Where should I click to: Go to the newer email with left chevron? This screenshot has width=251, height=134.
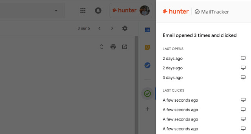[x=99, y=28]
